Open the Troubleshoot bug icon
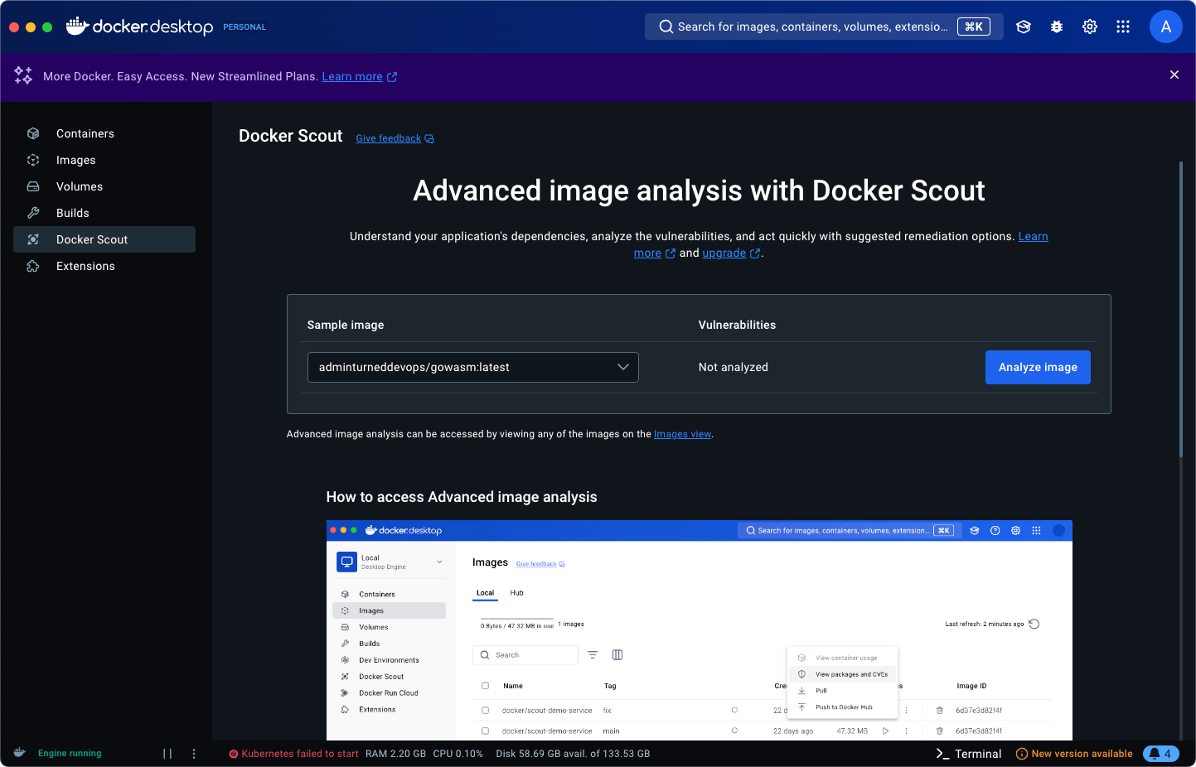 click(x=1057, y=27)
